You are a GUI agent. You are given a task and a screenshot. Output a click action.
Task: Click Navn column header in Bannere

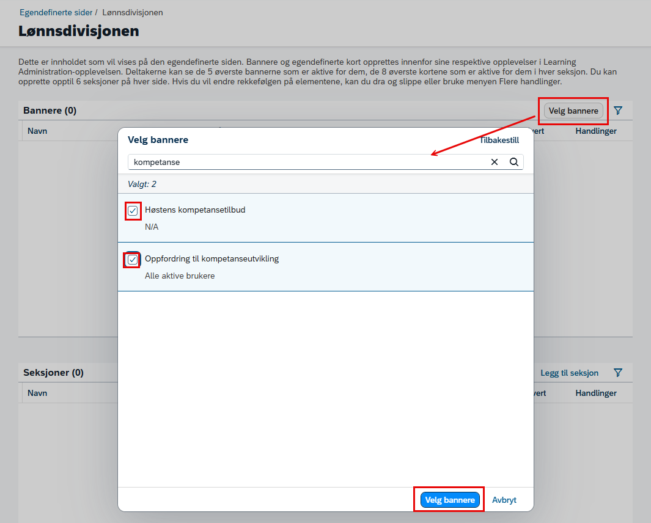pos(37,131)
